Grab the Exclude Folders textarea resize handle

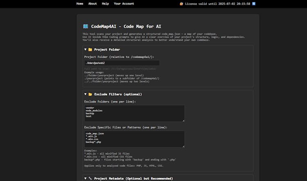[183, 120]
